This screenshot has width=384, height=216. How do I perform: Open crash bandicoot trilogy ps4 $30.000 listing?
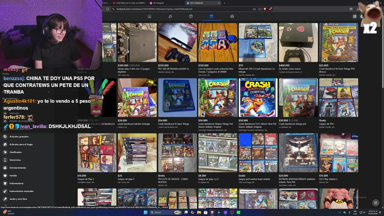pyautogui.click(x=298, y=98)
